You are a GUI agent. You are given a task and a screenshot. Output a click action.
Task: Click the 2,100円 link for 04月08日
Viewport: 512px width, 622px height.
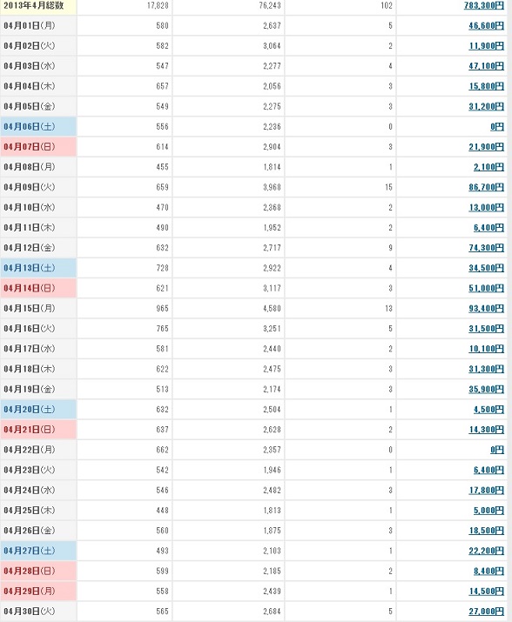tap(488, 167)
